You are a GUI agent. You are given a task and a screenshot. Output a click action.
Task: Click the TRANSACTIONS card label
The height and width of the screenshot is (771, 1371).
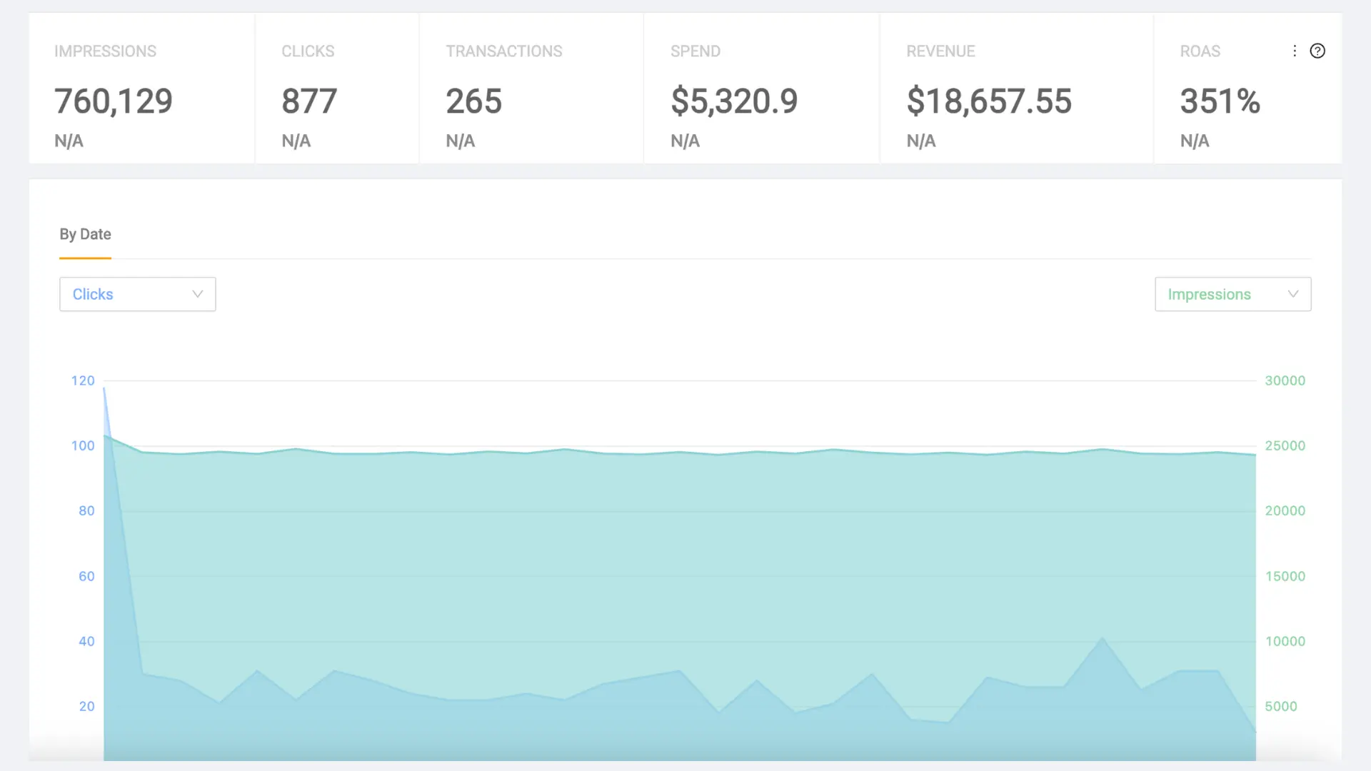coord(504,51)
